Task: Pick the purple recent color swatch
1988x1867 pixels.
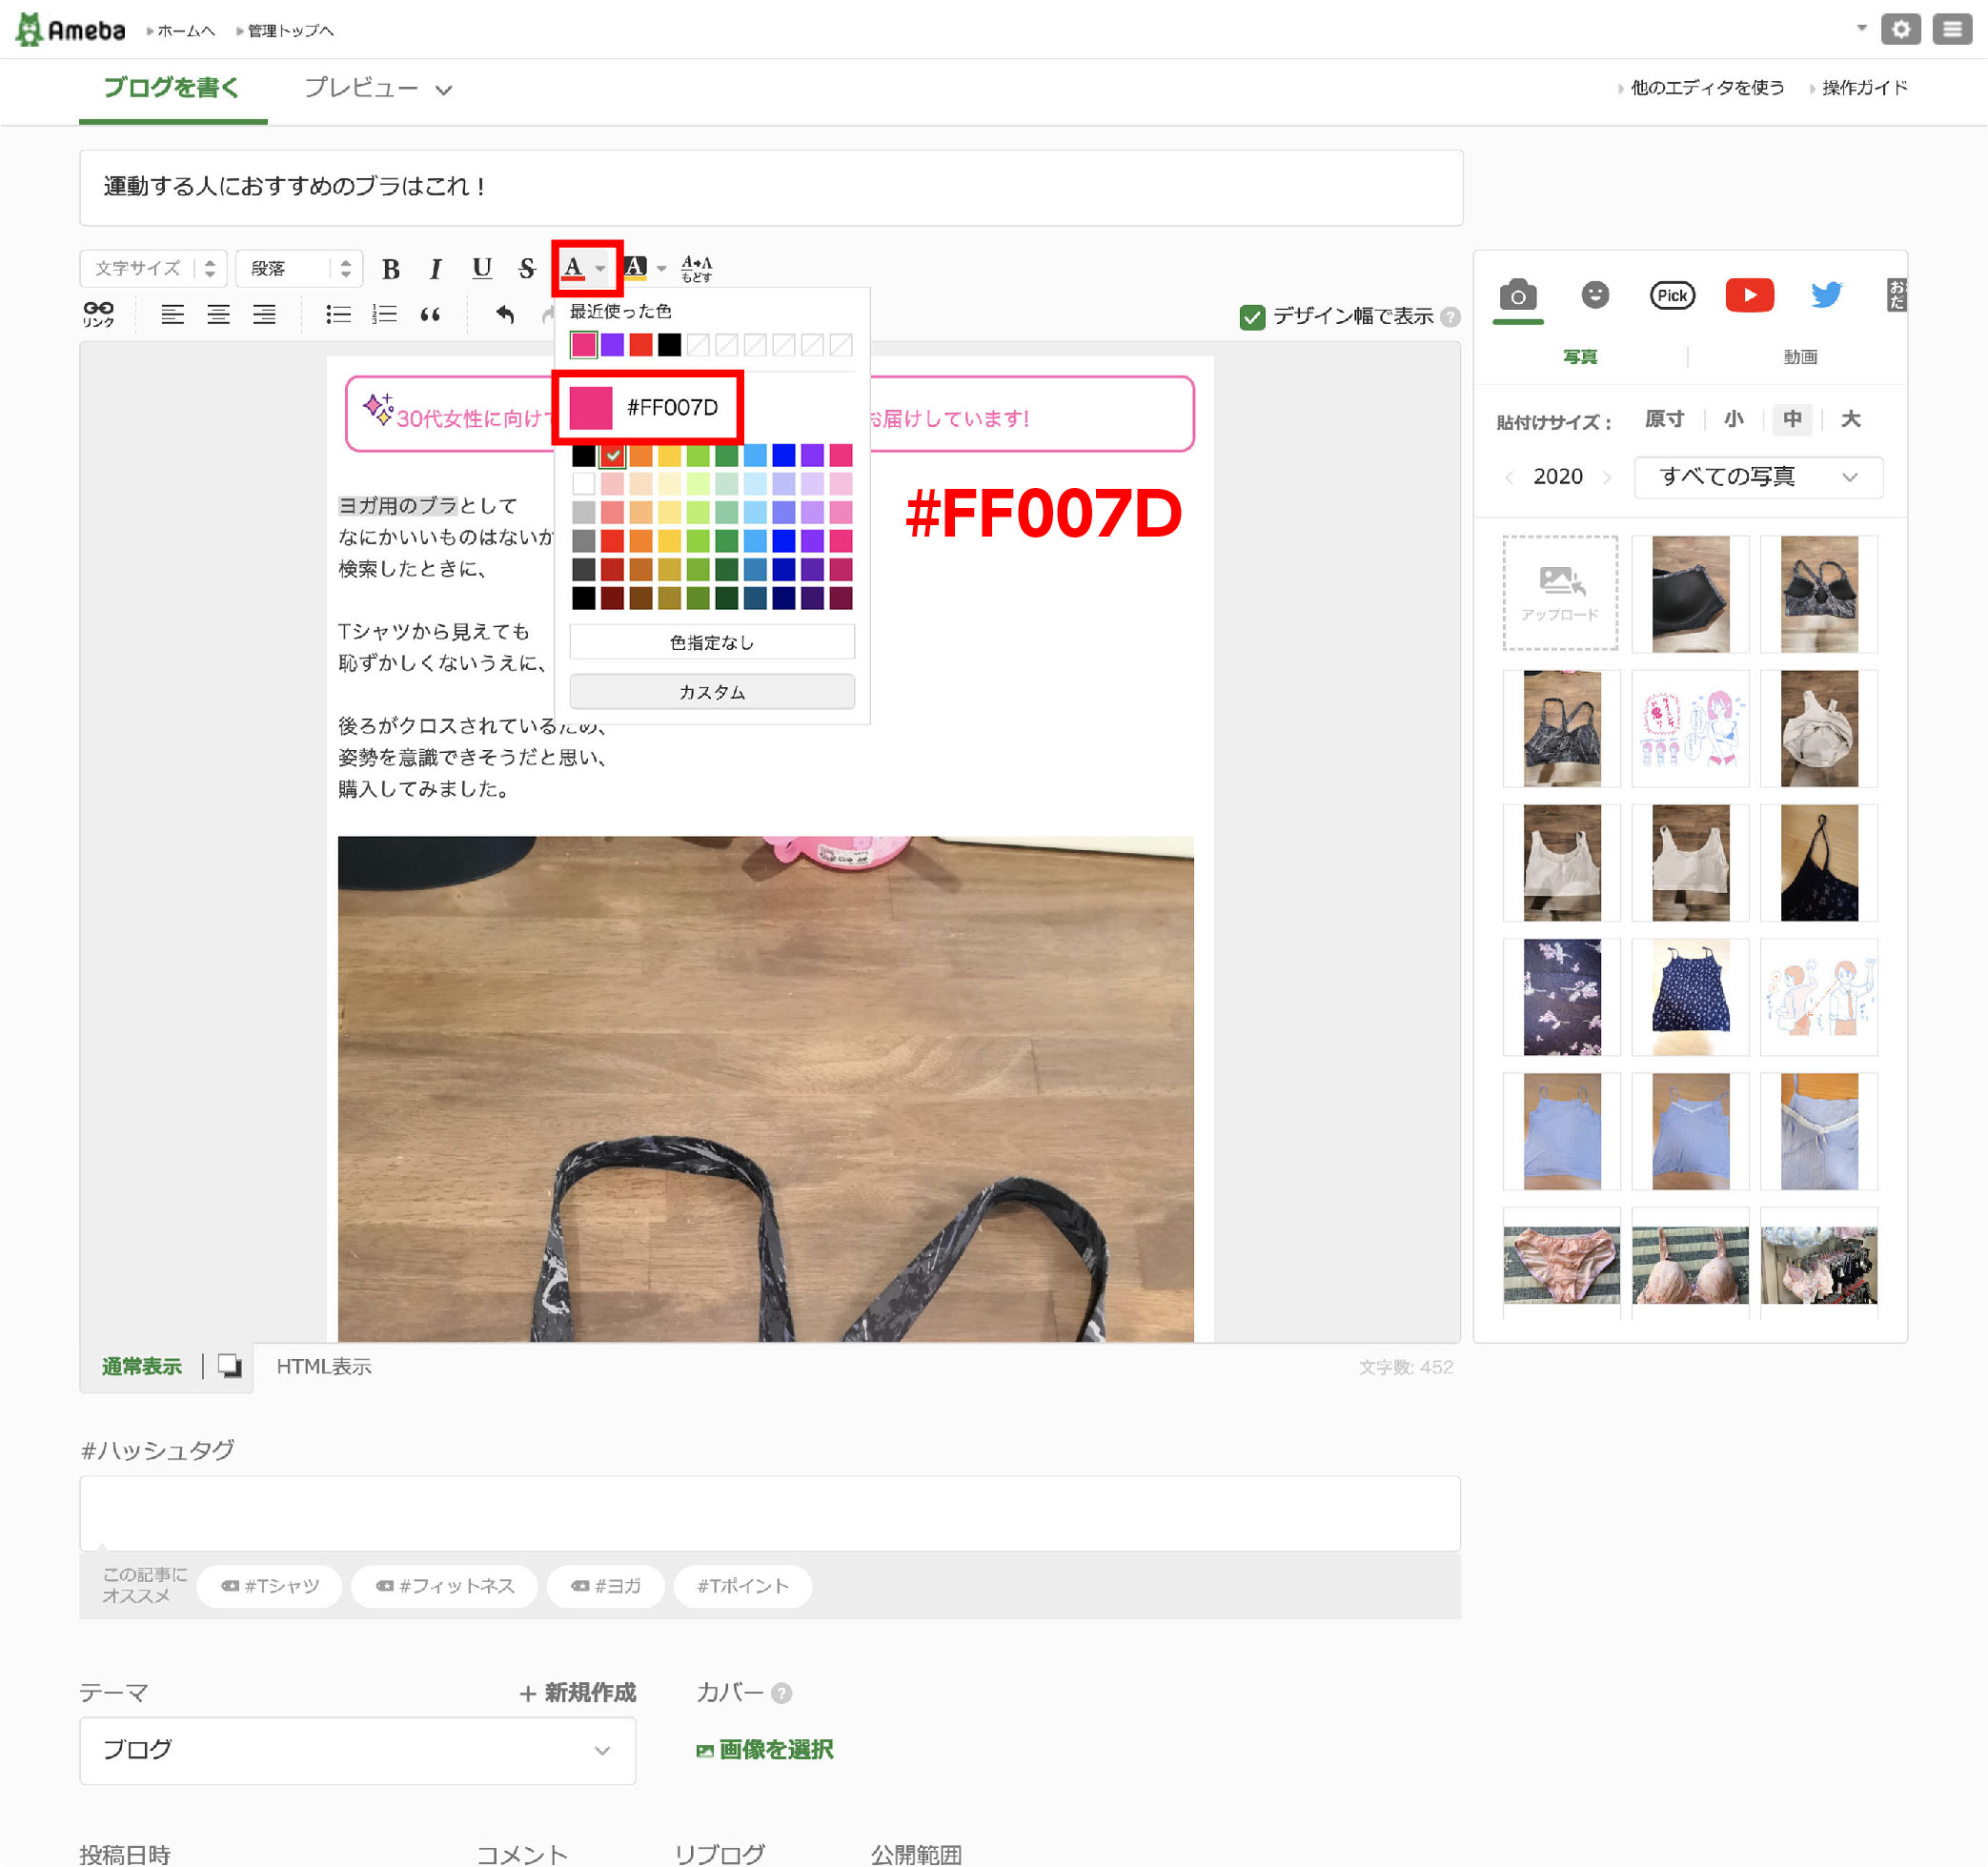Action: (612, 345)
